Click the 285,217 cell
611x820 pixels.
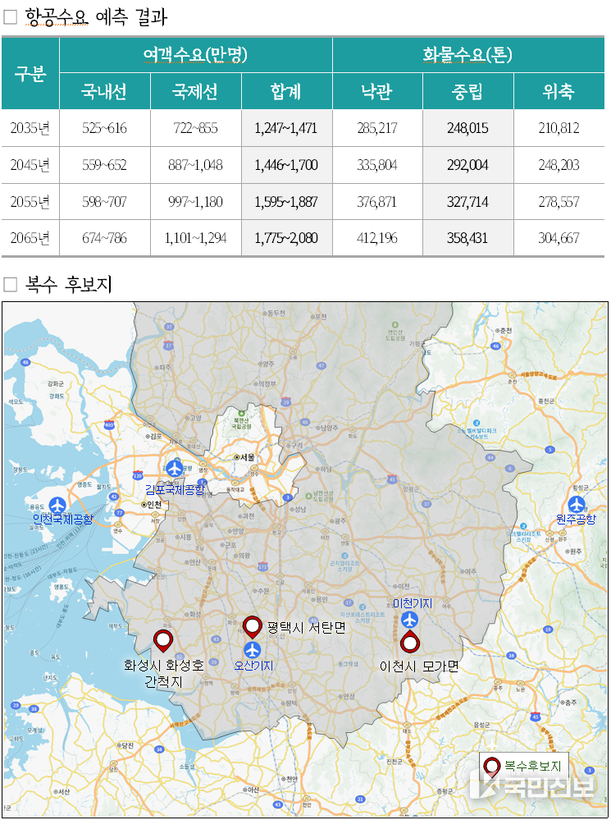click(377, 128)
